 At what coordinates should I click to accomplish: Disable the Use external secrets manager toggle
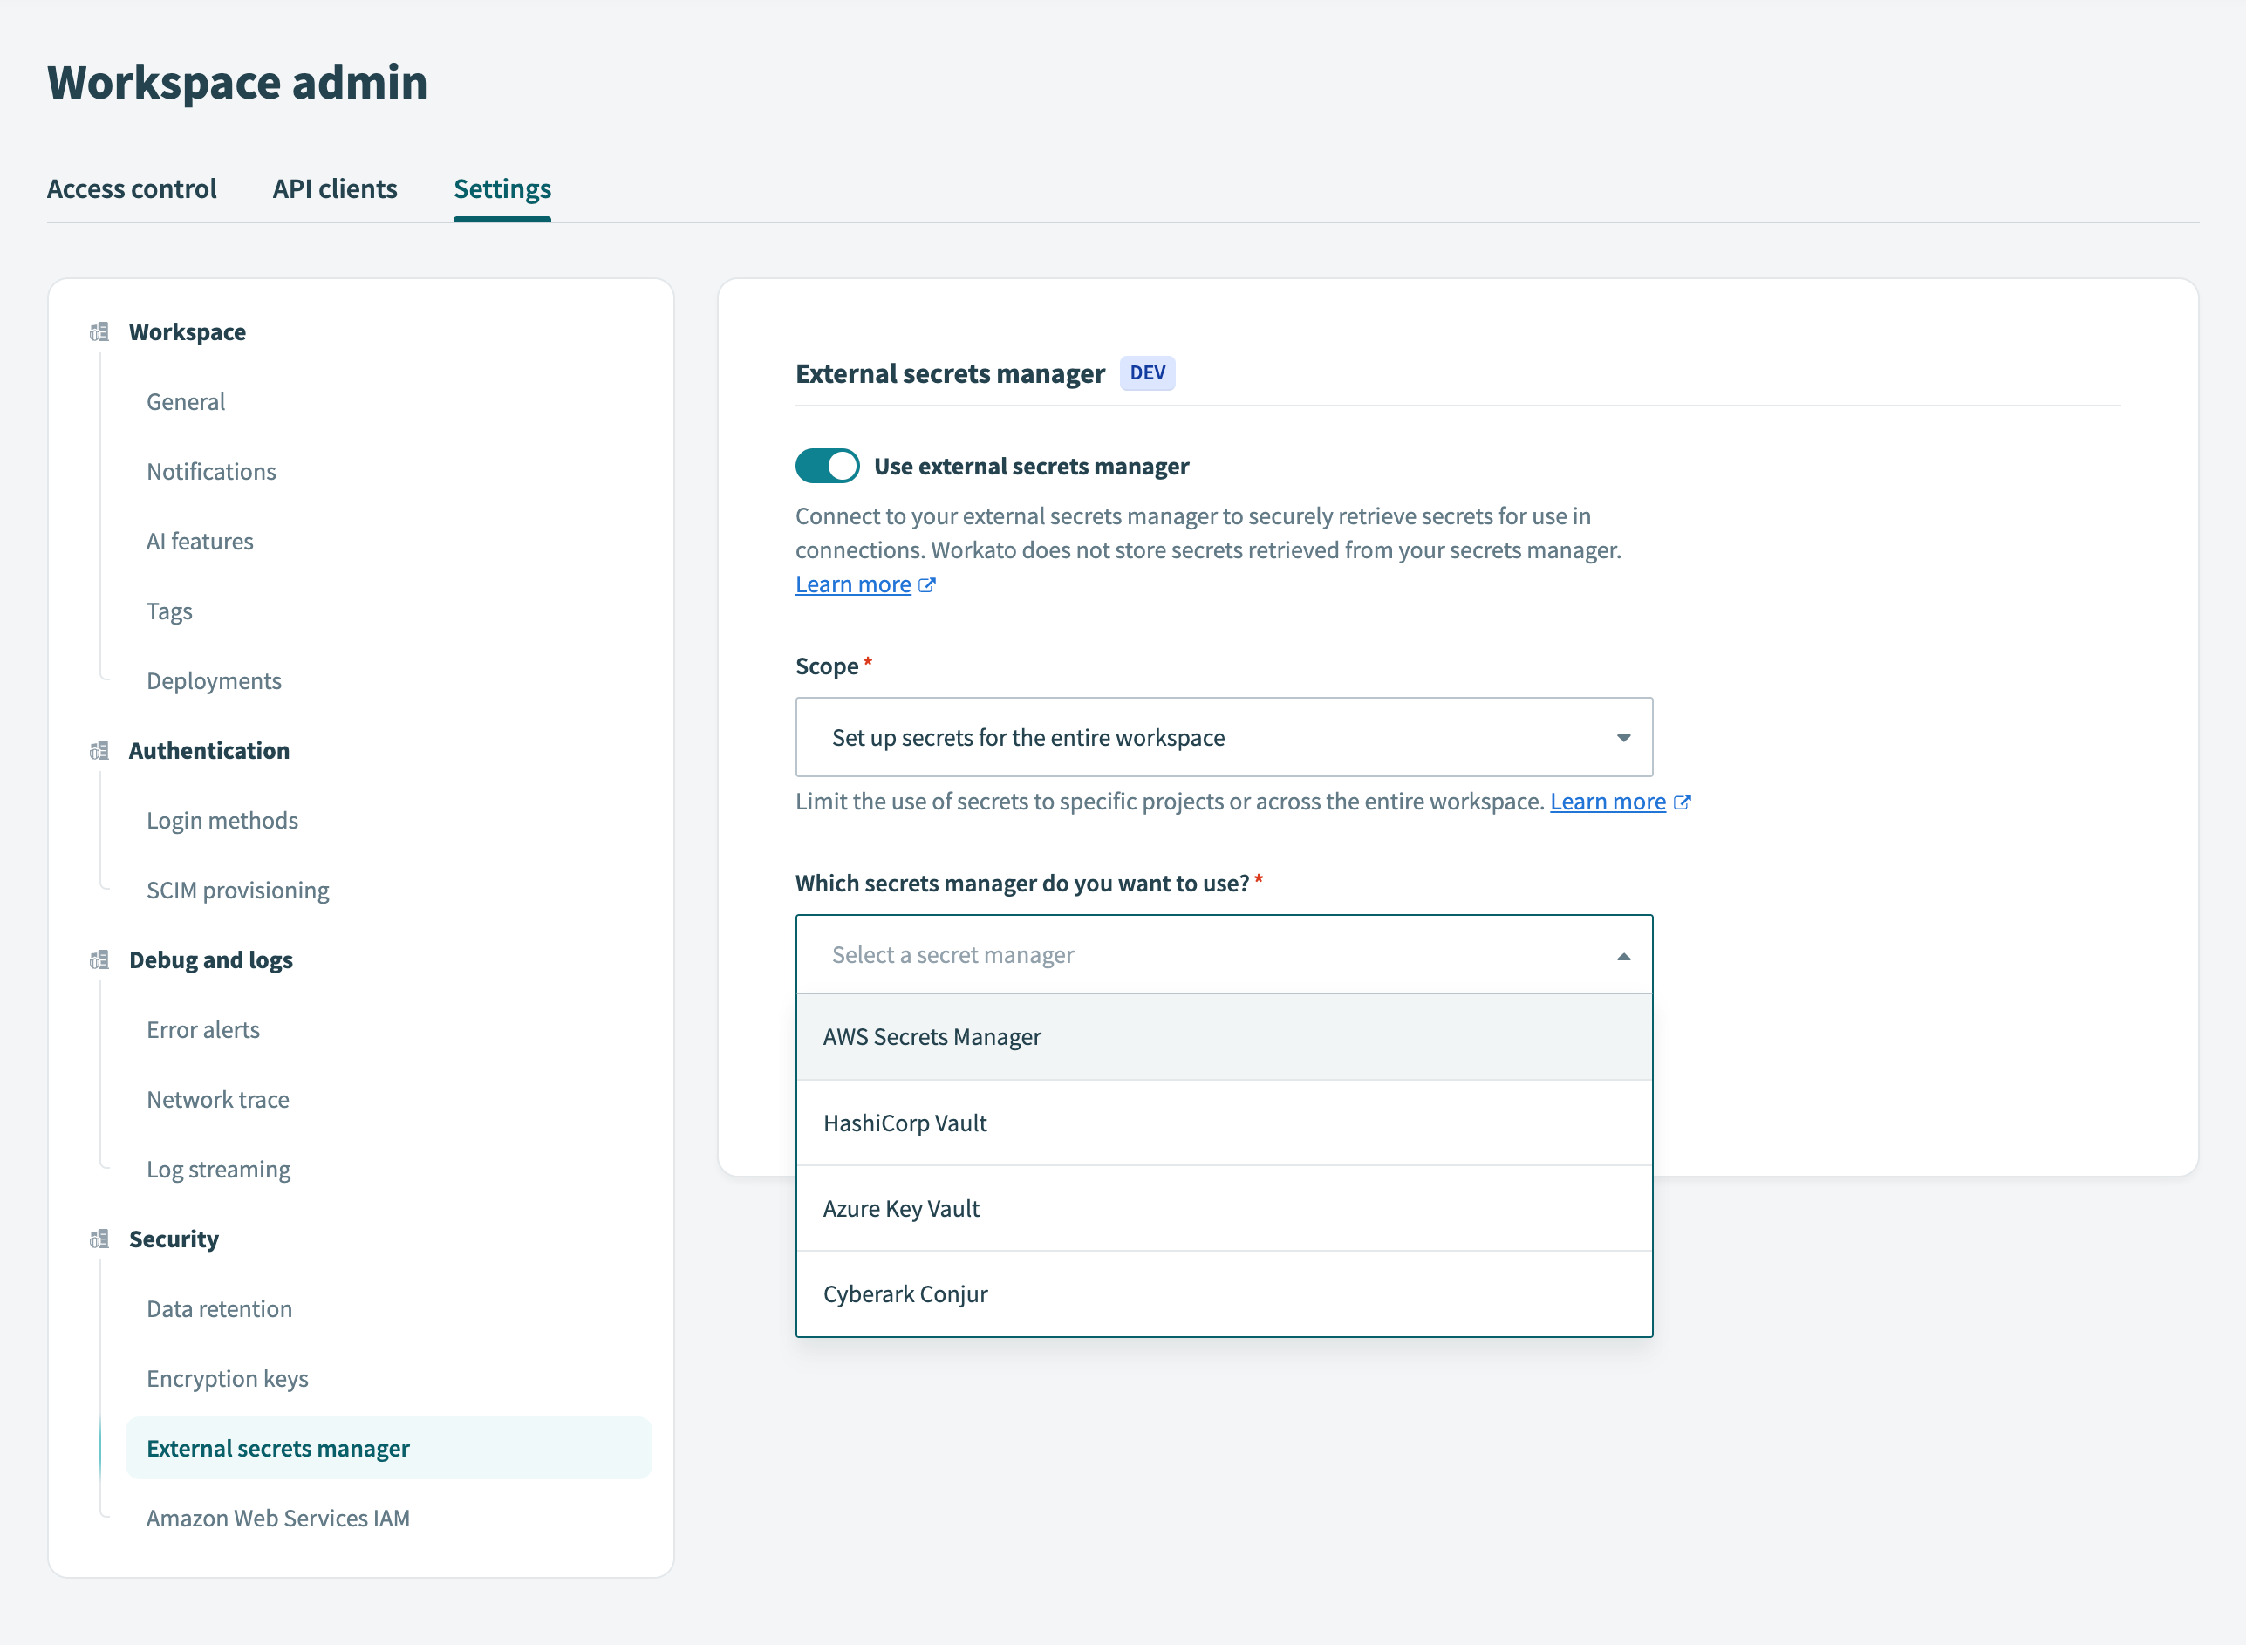coord(828,466)
